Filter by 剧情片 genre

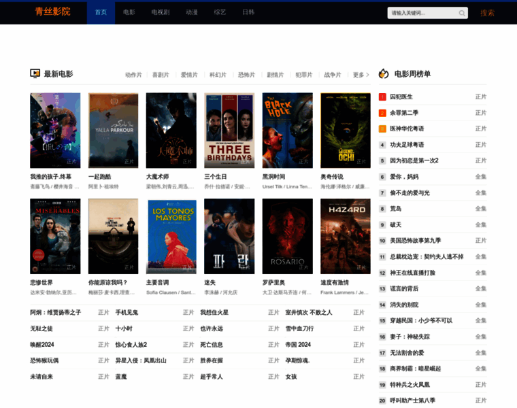point(276,75)
